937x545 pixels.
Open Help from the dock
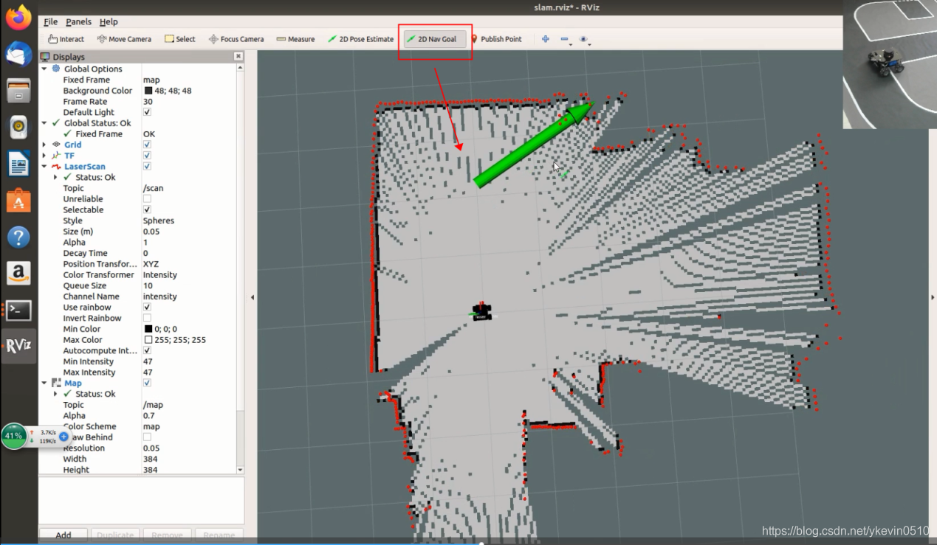(x=18, y=237)
